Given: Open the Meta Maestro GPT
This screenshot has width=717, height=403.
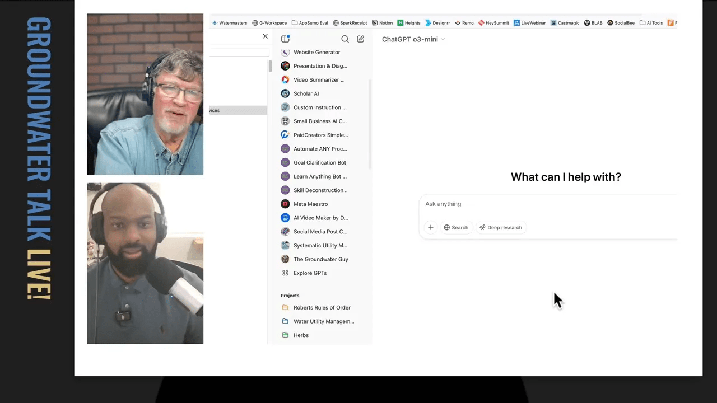Looking at the screenshot, I should click(x=310, y=204).
